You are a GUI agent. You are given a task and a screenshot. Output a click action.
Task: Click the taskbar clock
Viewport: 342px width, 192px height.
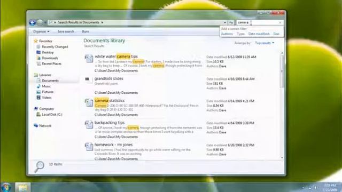click(330, 187)
